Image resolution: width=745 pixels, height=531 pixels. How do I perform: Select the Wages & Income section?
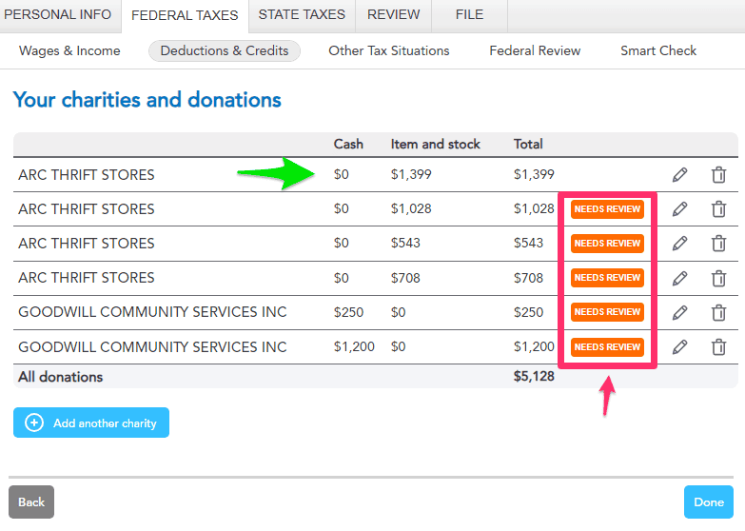[69, 50]
